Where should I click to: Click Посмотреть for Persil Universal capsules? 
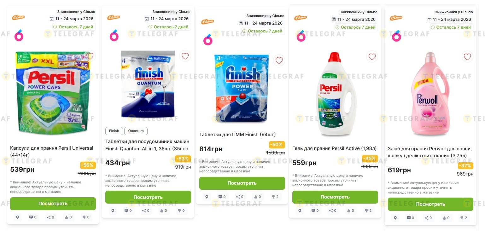coord(53,204)
